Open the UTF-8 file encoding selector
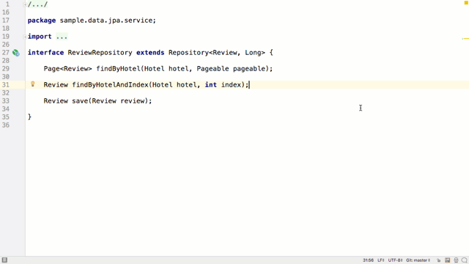The width and height of the screenshot is (469, 264). point(395,260)
